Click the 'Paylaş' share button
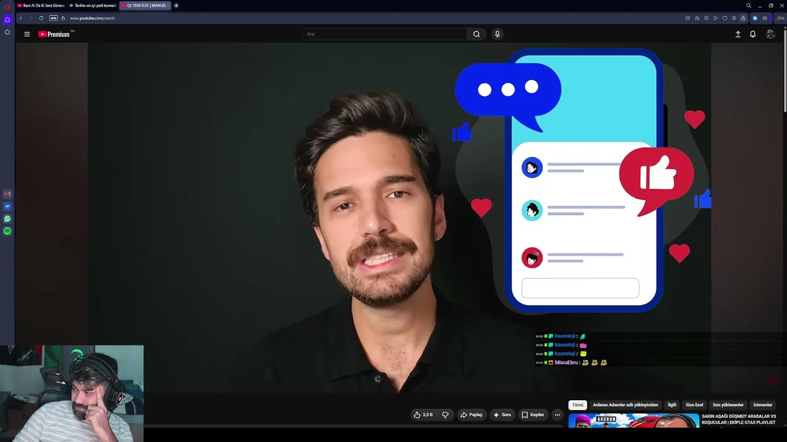This screenshot has width=787, height=442. tap(471, 415)
